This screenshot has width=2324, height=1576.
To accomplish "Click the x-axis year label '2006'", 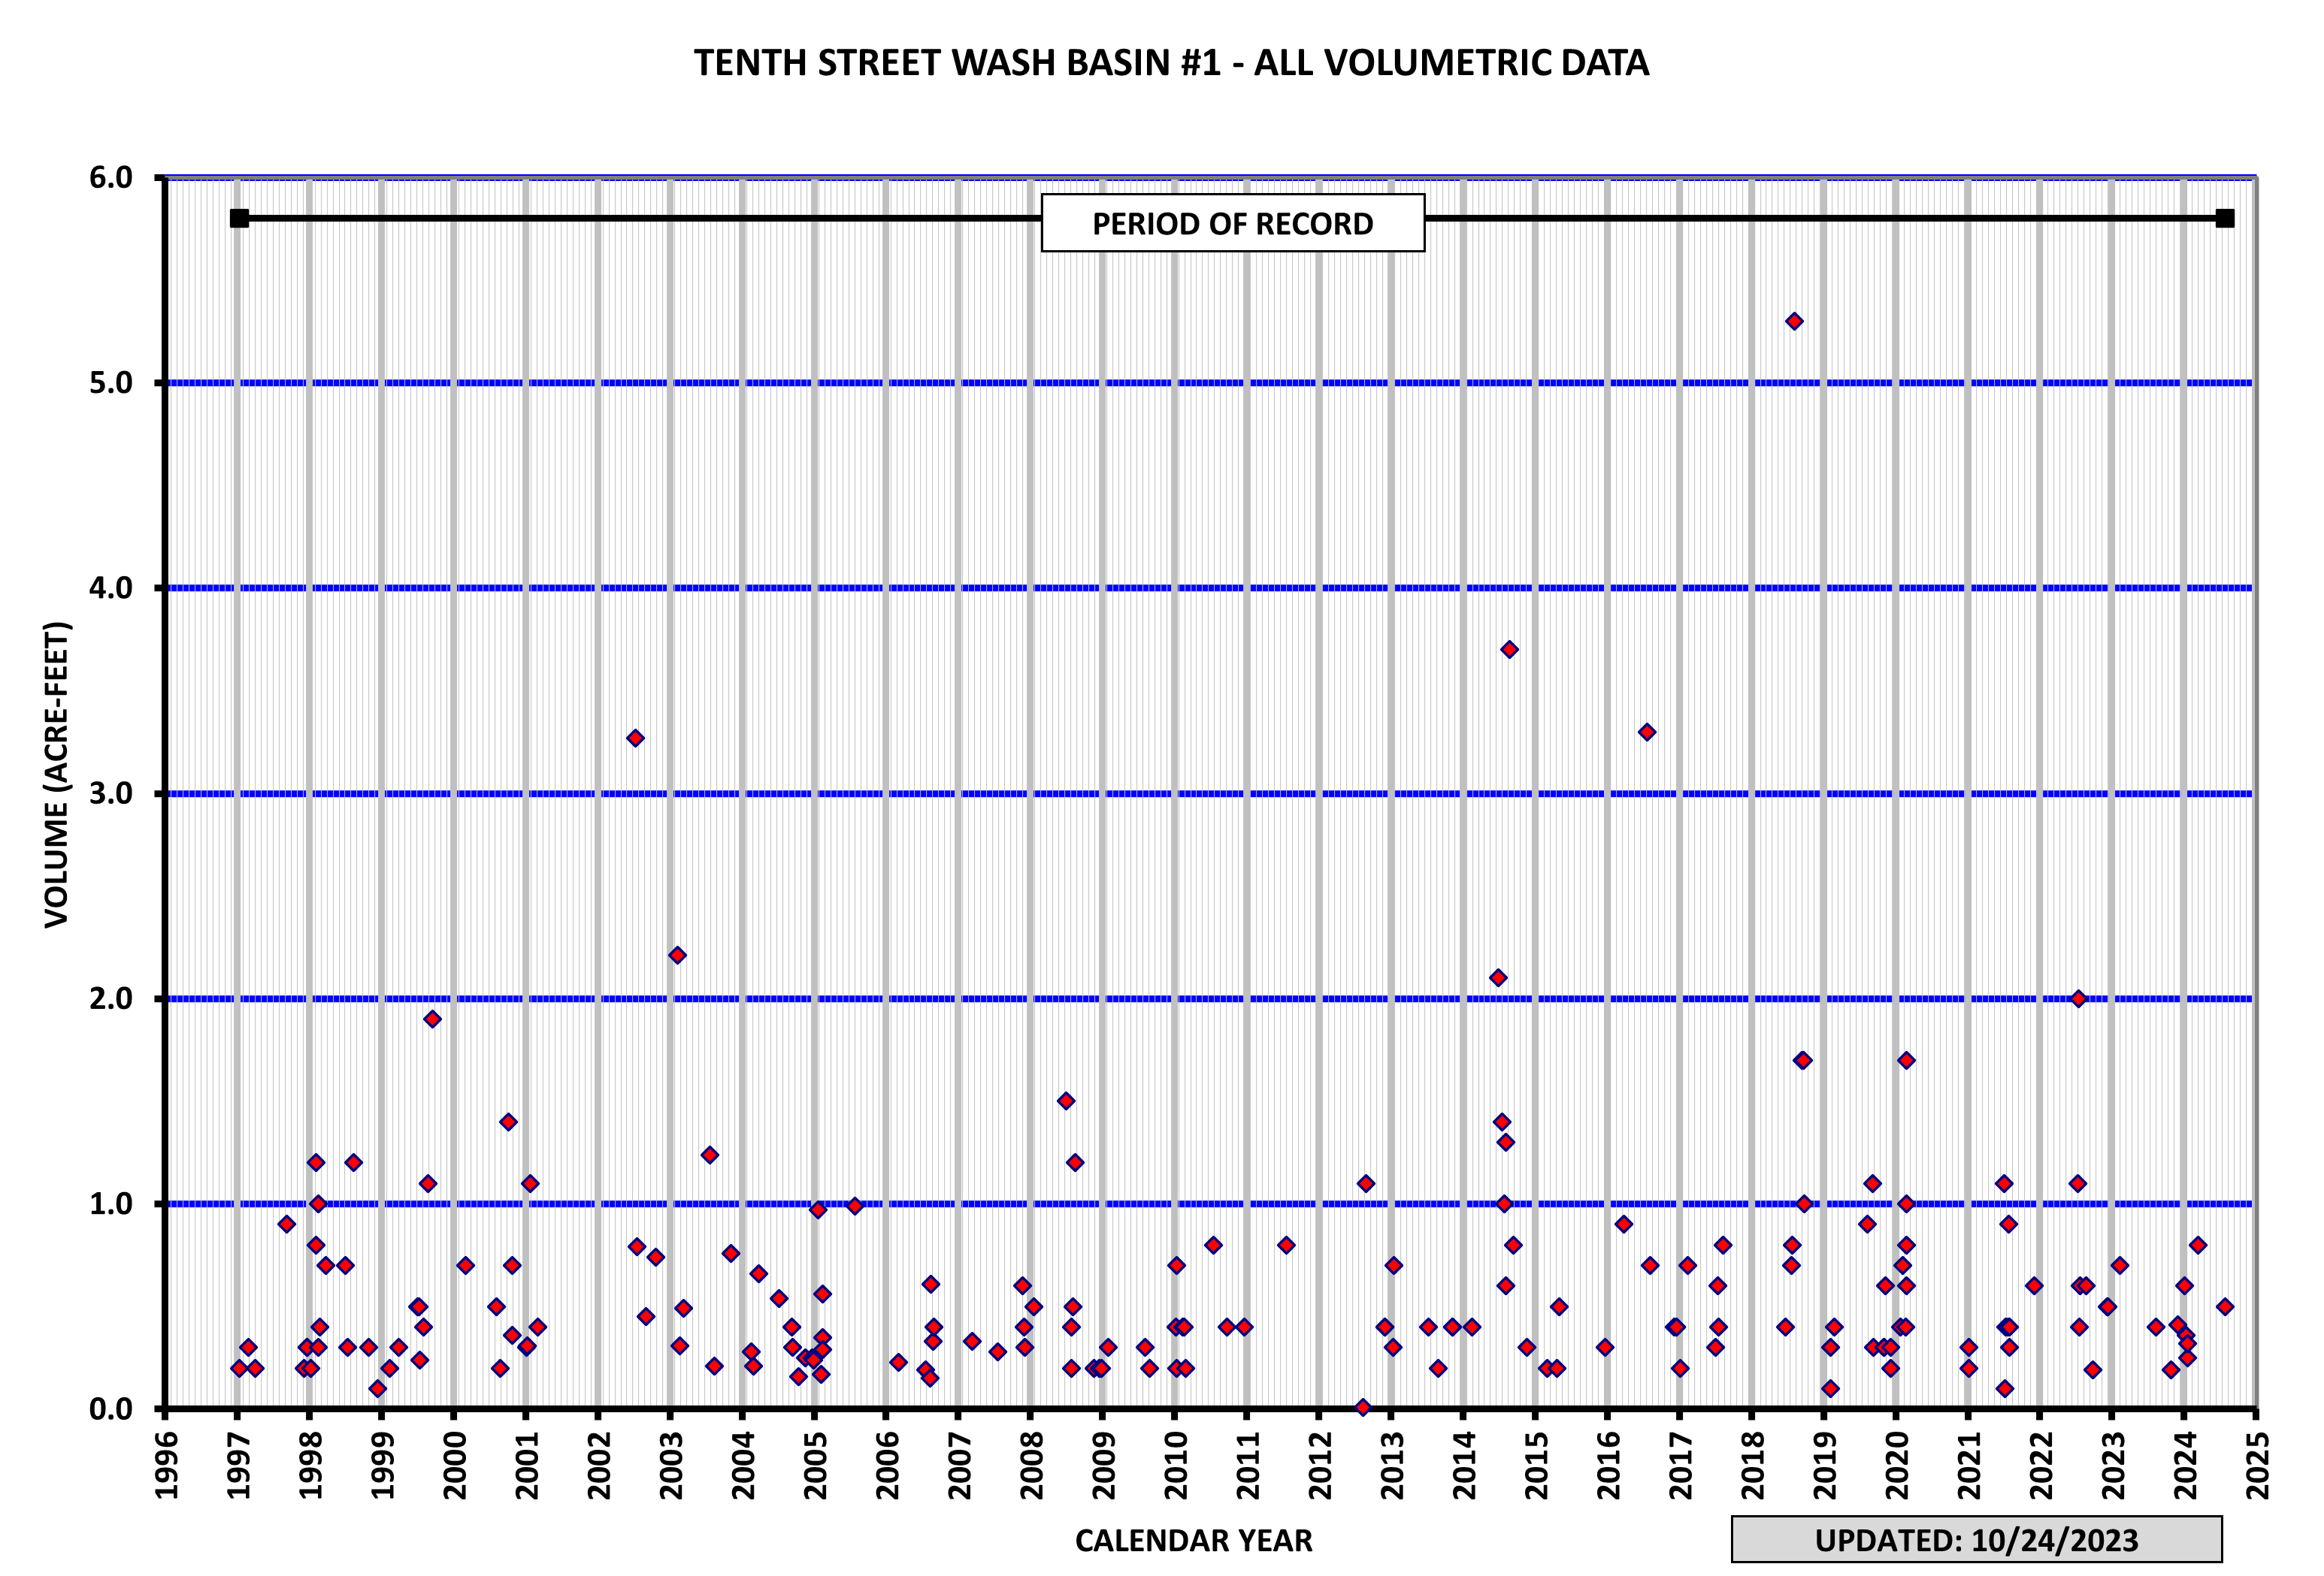I will [887, 1465].
